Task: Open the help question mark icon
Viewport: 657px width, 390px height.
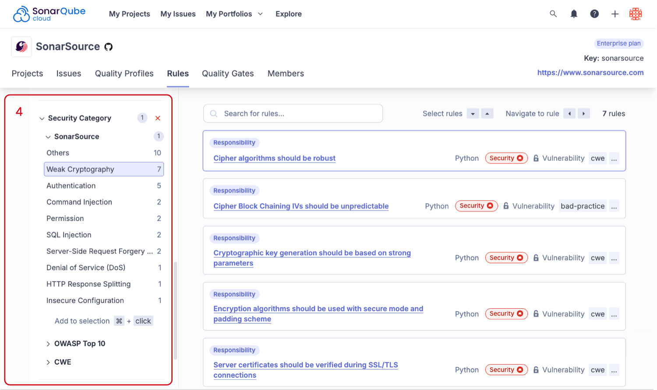Action: tap(594, 14)
